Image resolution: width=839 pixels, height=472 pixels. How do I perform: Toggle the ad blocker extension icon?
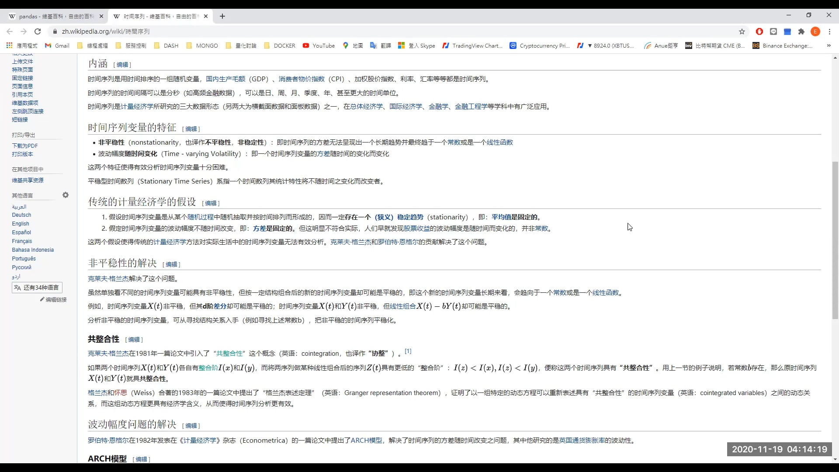click(760, 31)
